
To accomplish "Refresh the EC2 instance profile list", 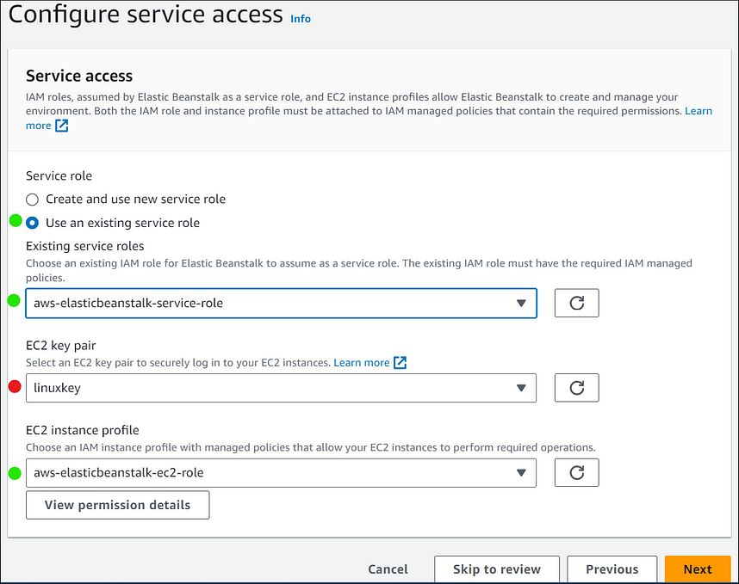I will [576, 472].
